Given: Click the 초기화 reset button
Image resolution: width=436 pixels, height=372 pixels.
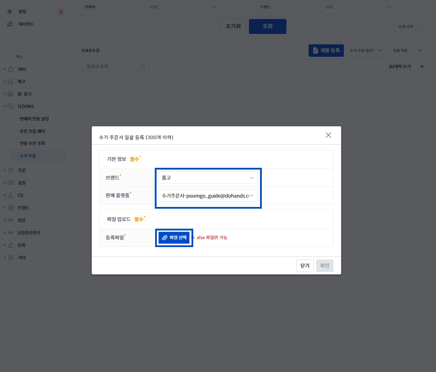Looking at the screenshot, I should click(x=233, y=26).
